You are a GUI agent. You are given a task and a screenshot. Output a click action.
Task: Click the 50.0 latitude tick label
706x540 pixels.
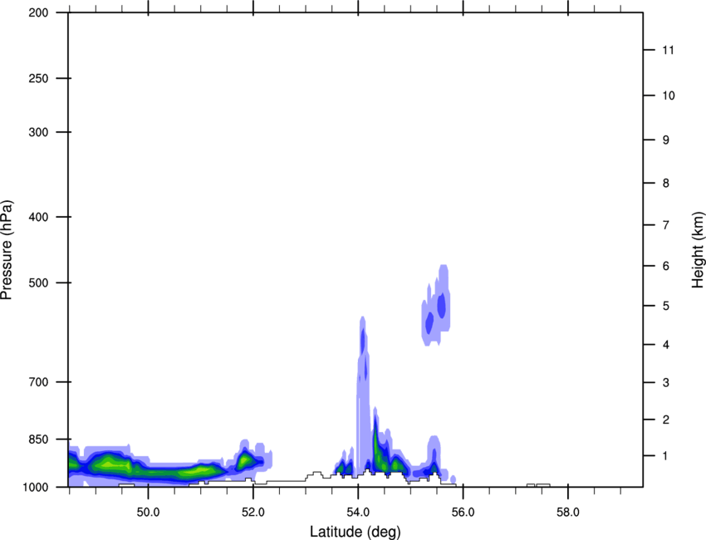coord(148,513)
